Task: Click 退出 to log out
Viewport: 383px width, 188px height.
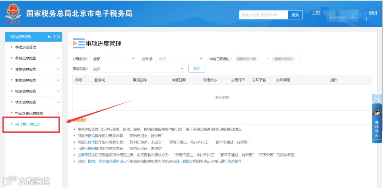Action: [373, 13]
